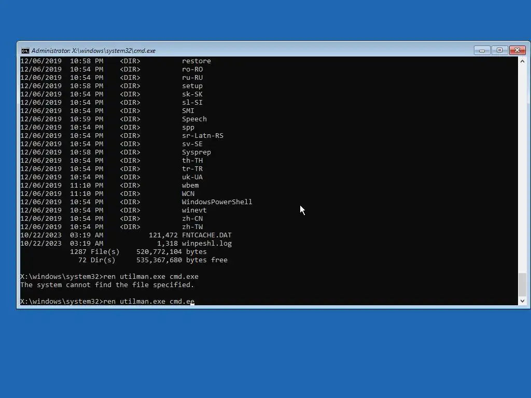Click the vertical scrollbar thumb
531x398 pixels.
[522, 284]
